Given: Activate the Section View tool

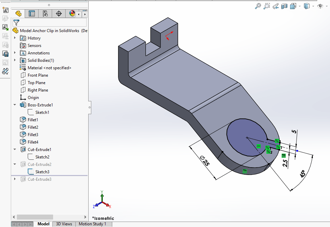Looking at the screenshot, I should tap(284, 6).
